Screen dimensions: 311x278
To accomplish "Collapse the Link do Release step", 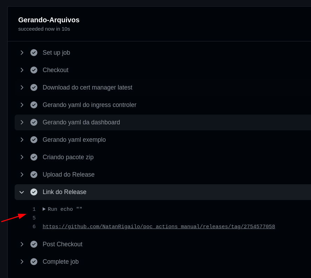I will pyautogui.click(x=22, y=192).
